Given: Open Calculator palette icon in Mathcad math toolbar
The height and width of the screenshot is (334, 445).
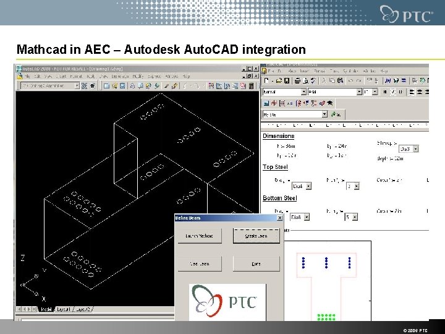Looking at the screenshot, I should [266, 103].
